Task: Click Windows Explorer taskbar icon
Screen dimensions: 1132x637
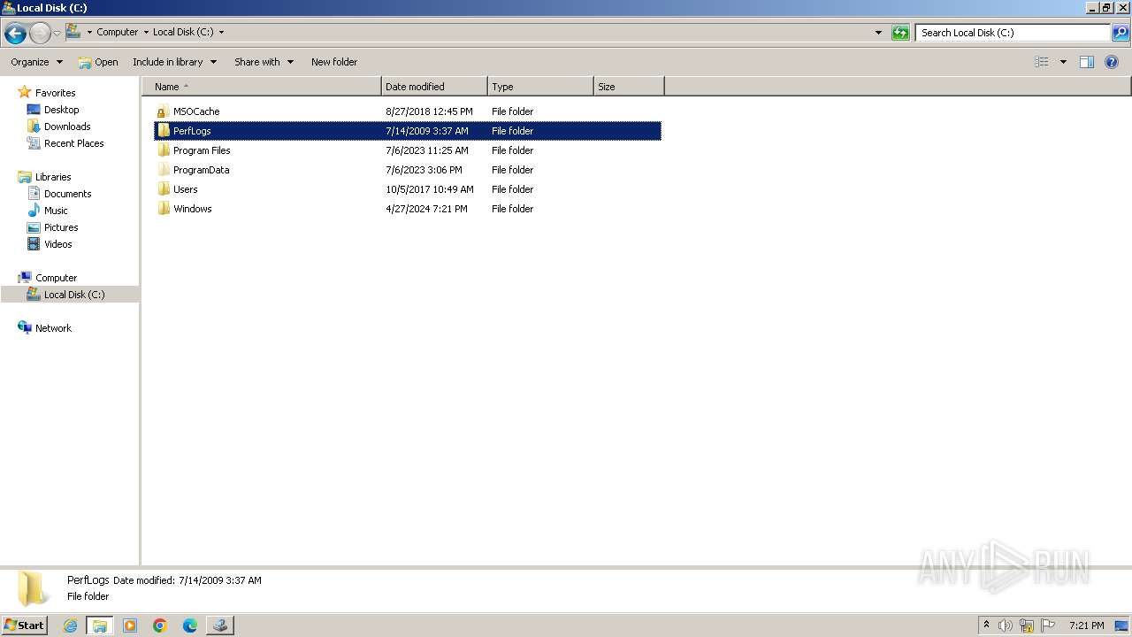Action: tap(100, 625)
